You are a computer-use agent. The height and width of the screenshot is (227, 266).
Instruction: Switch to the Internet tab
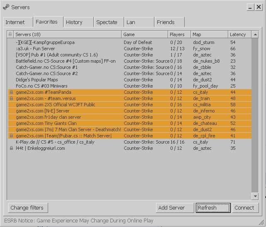tap(18, 22)
